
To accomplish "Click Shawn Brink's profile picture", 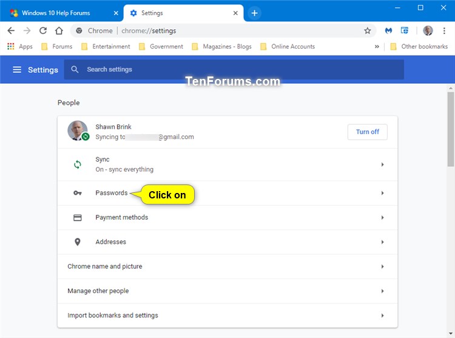I will pos(78,130).
